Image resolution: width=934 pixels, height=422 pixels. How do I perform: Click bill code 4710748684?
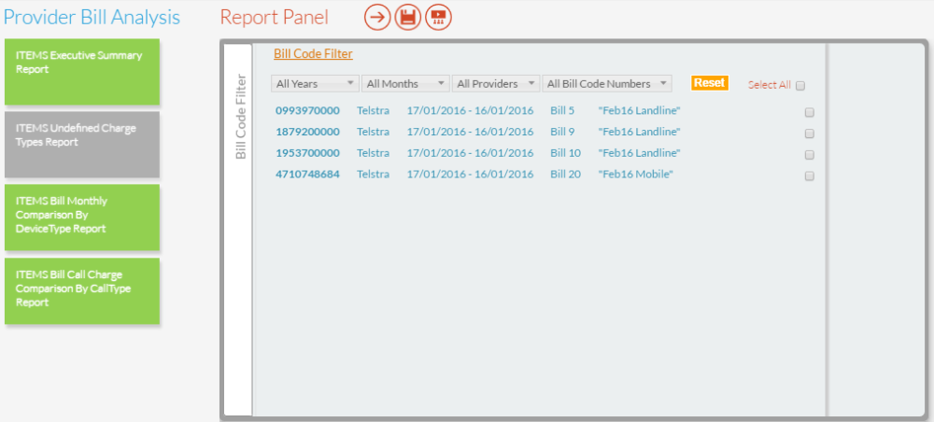tap(307, 175)
